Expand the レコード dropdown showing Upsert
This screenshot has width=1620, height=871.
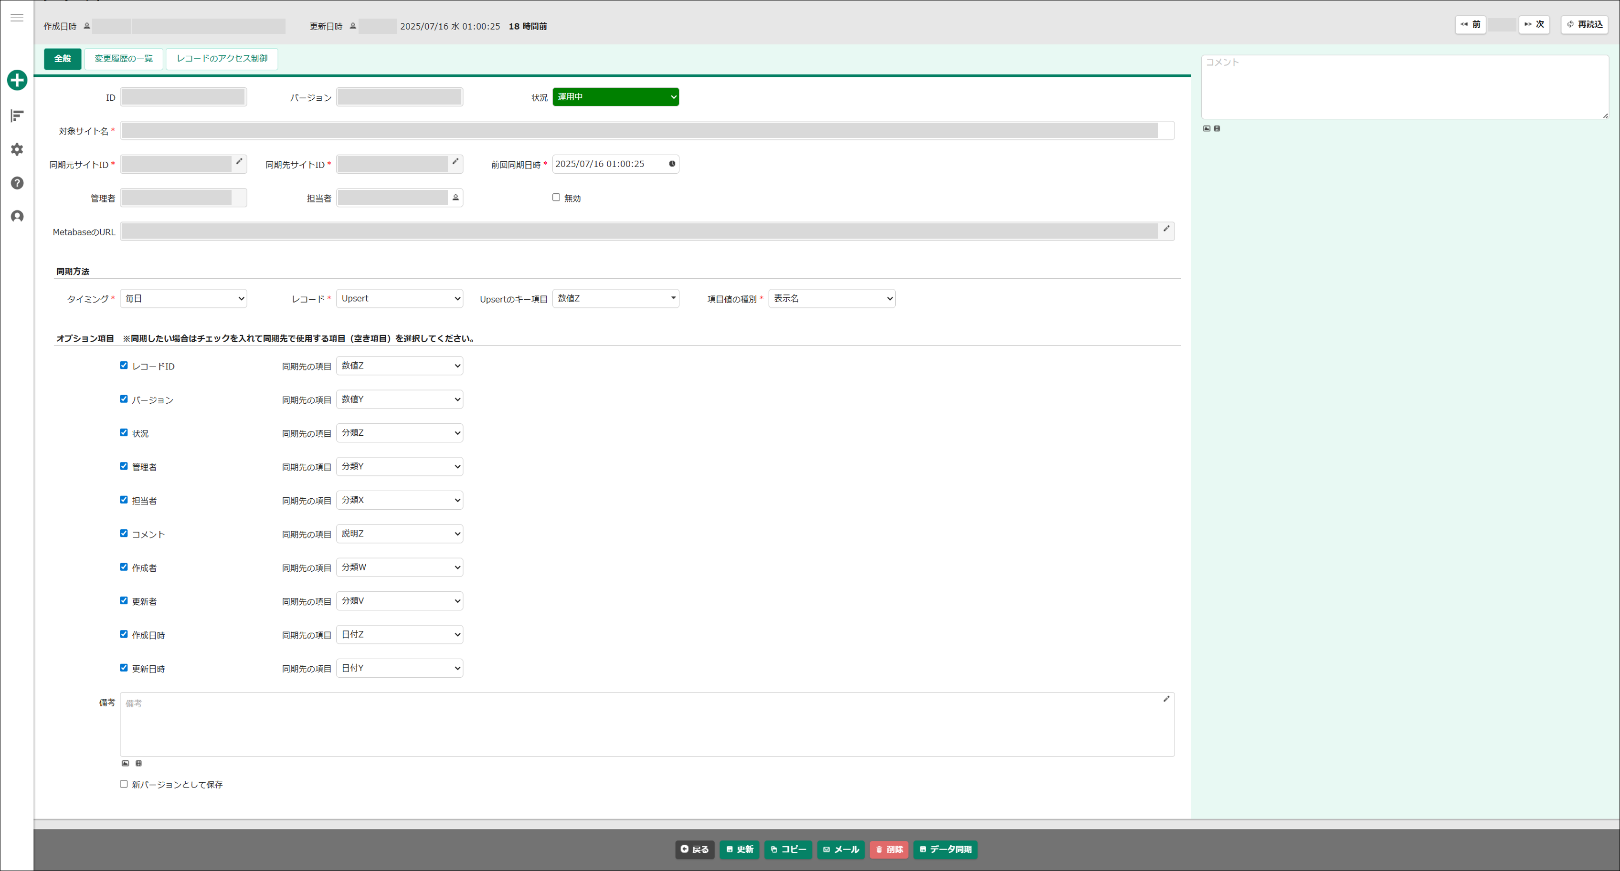(x=400, y=298)
